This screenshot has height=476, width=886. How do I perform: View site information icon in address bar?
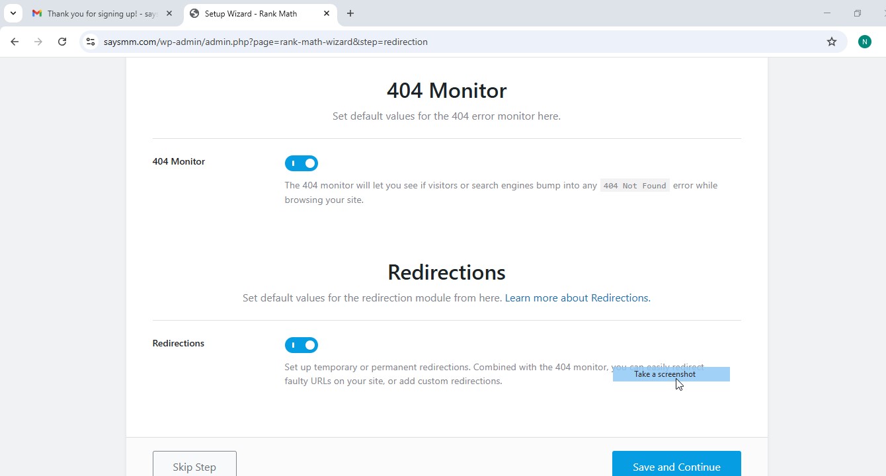(91, 42)
